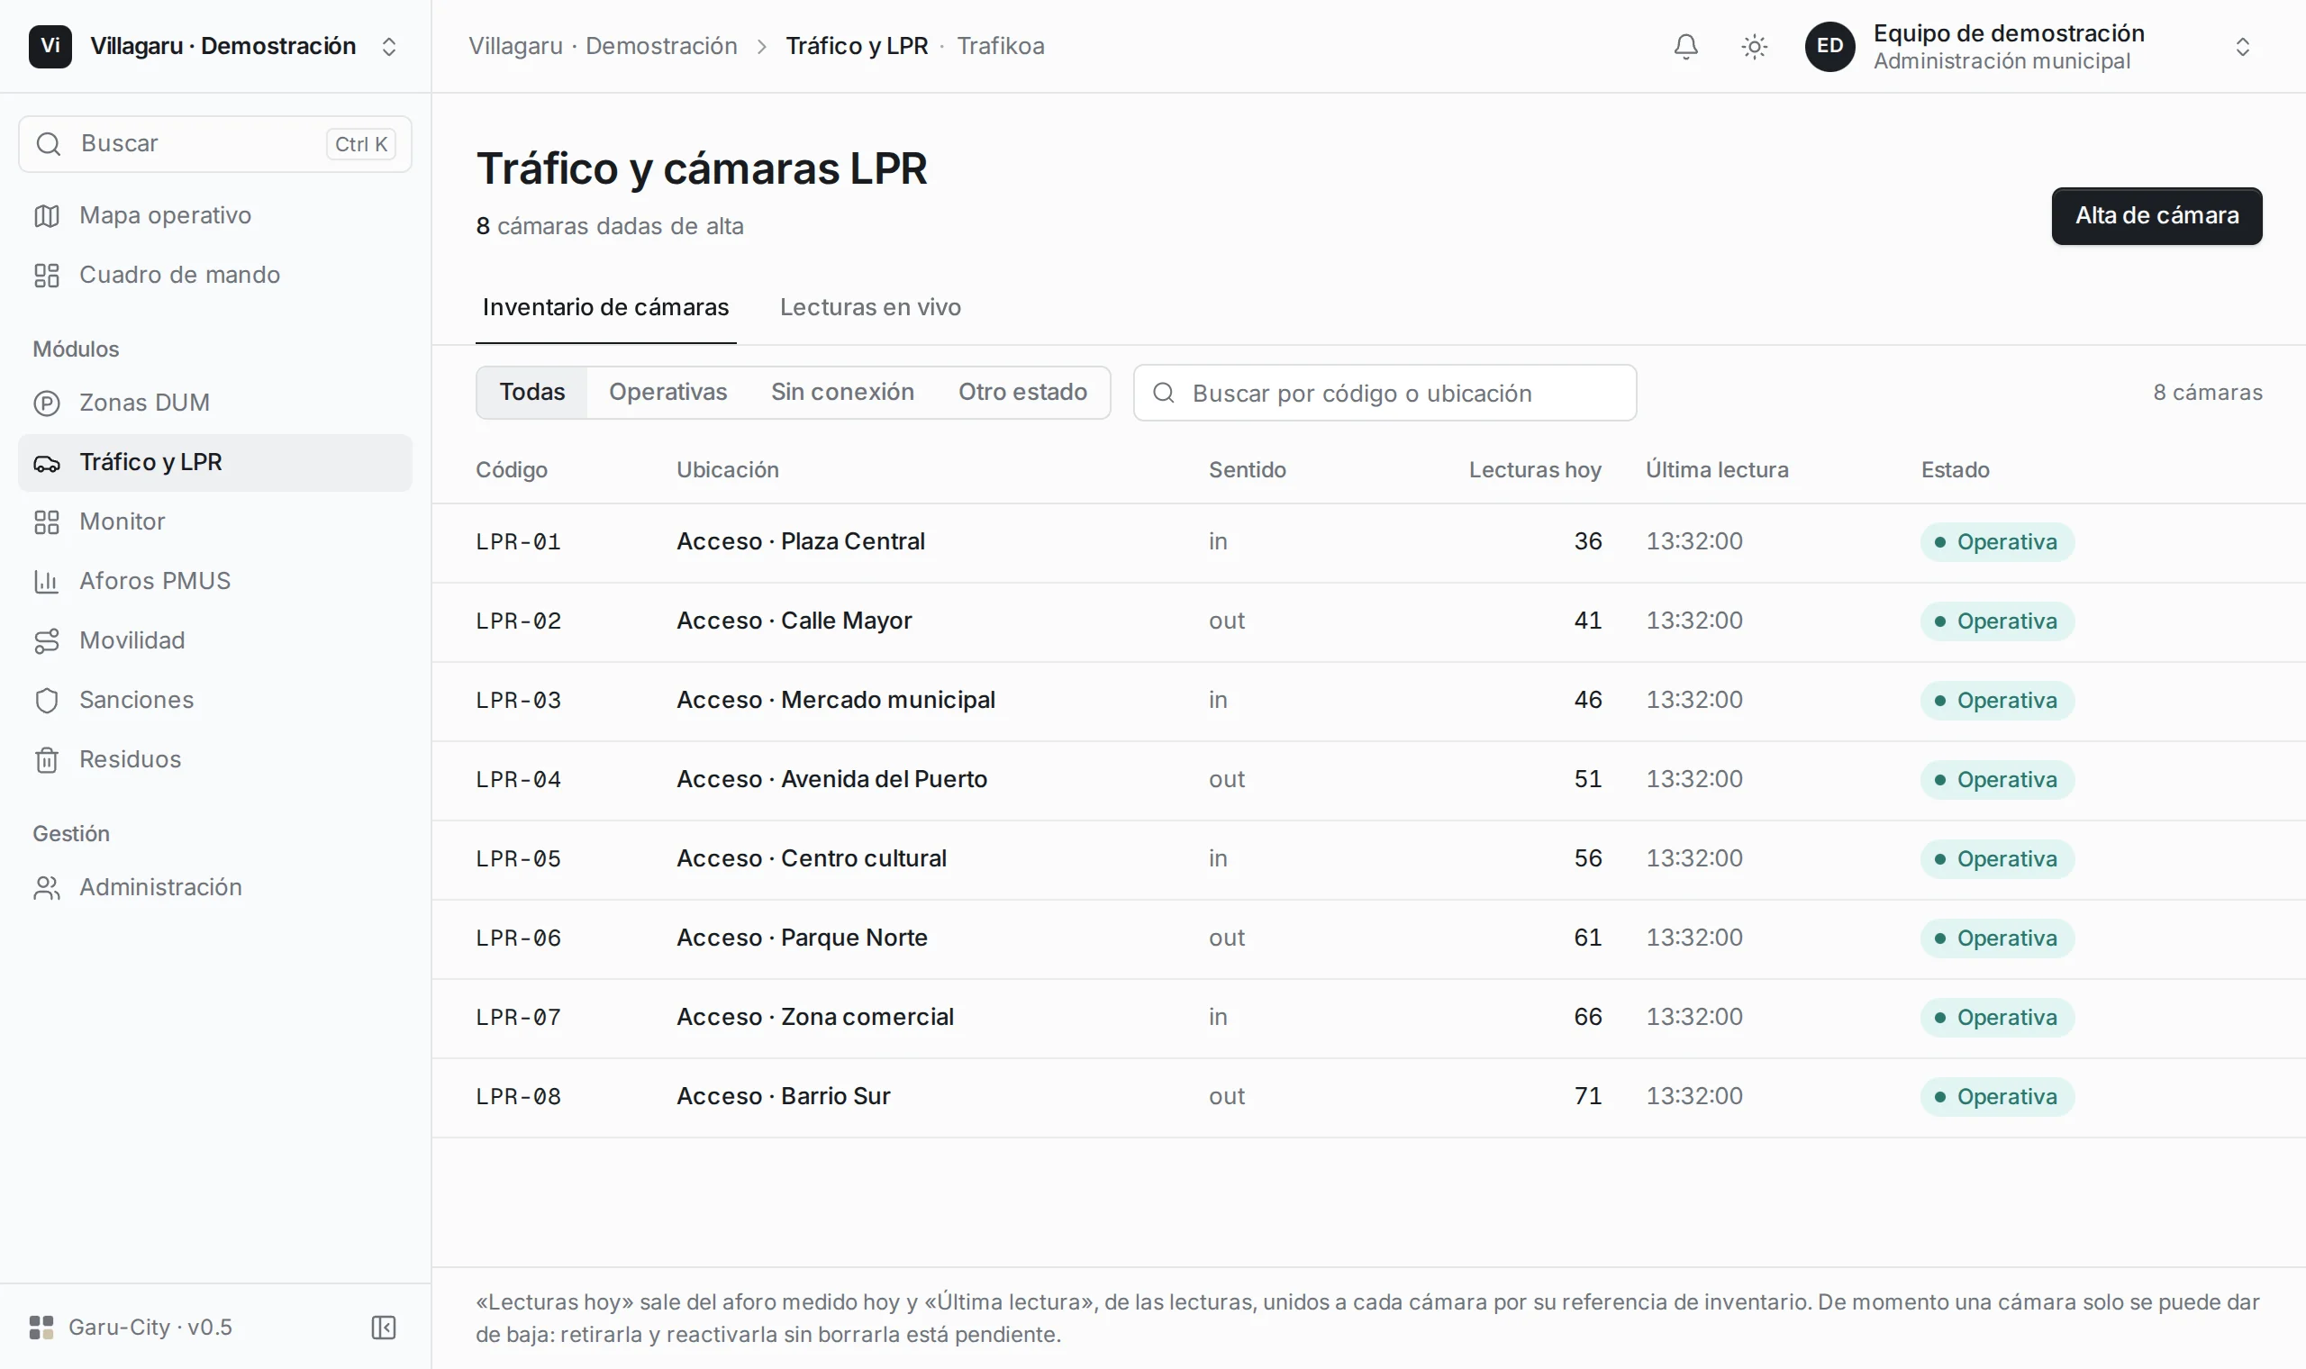Click the Sanciones shield icon
The image size is (2306, 1369).
click(x=47, y=700)
